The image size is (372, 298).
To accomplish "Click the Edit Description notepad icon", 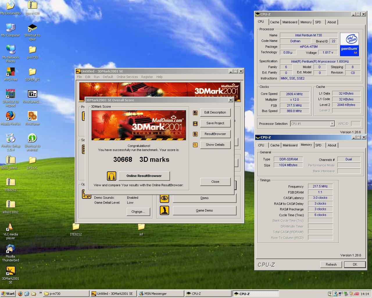I will click(x=195, y=113).
